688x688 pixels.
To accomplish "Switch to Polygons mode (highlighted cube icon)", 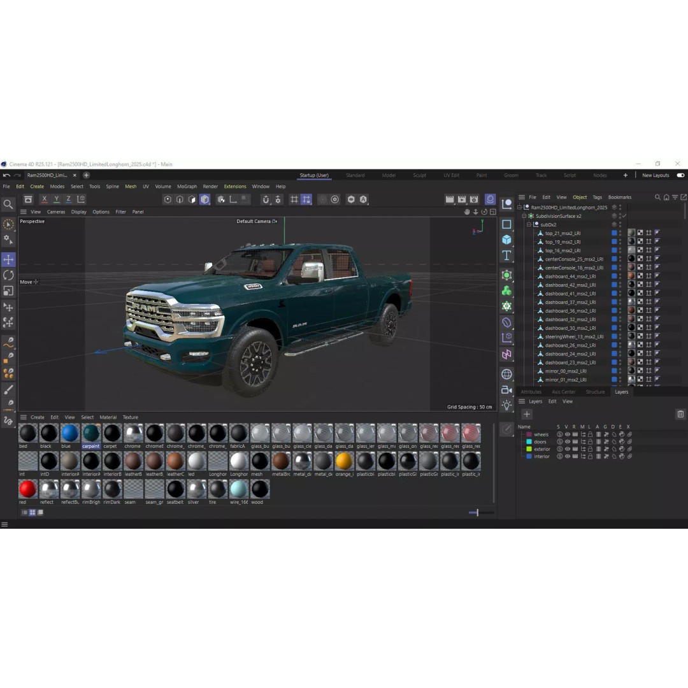I will coord(205,199).
